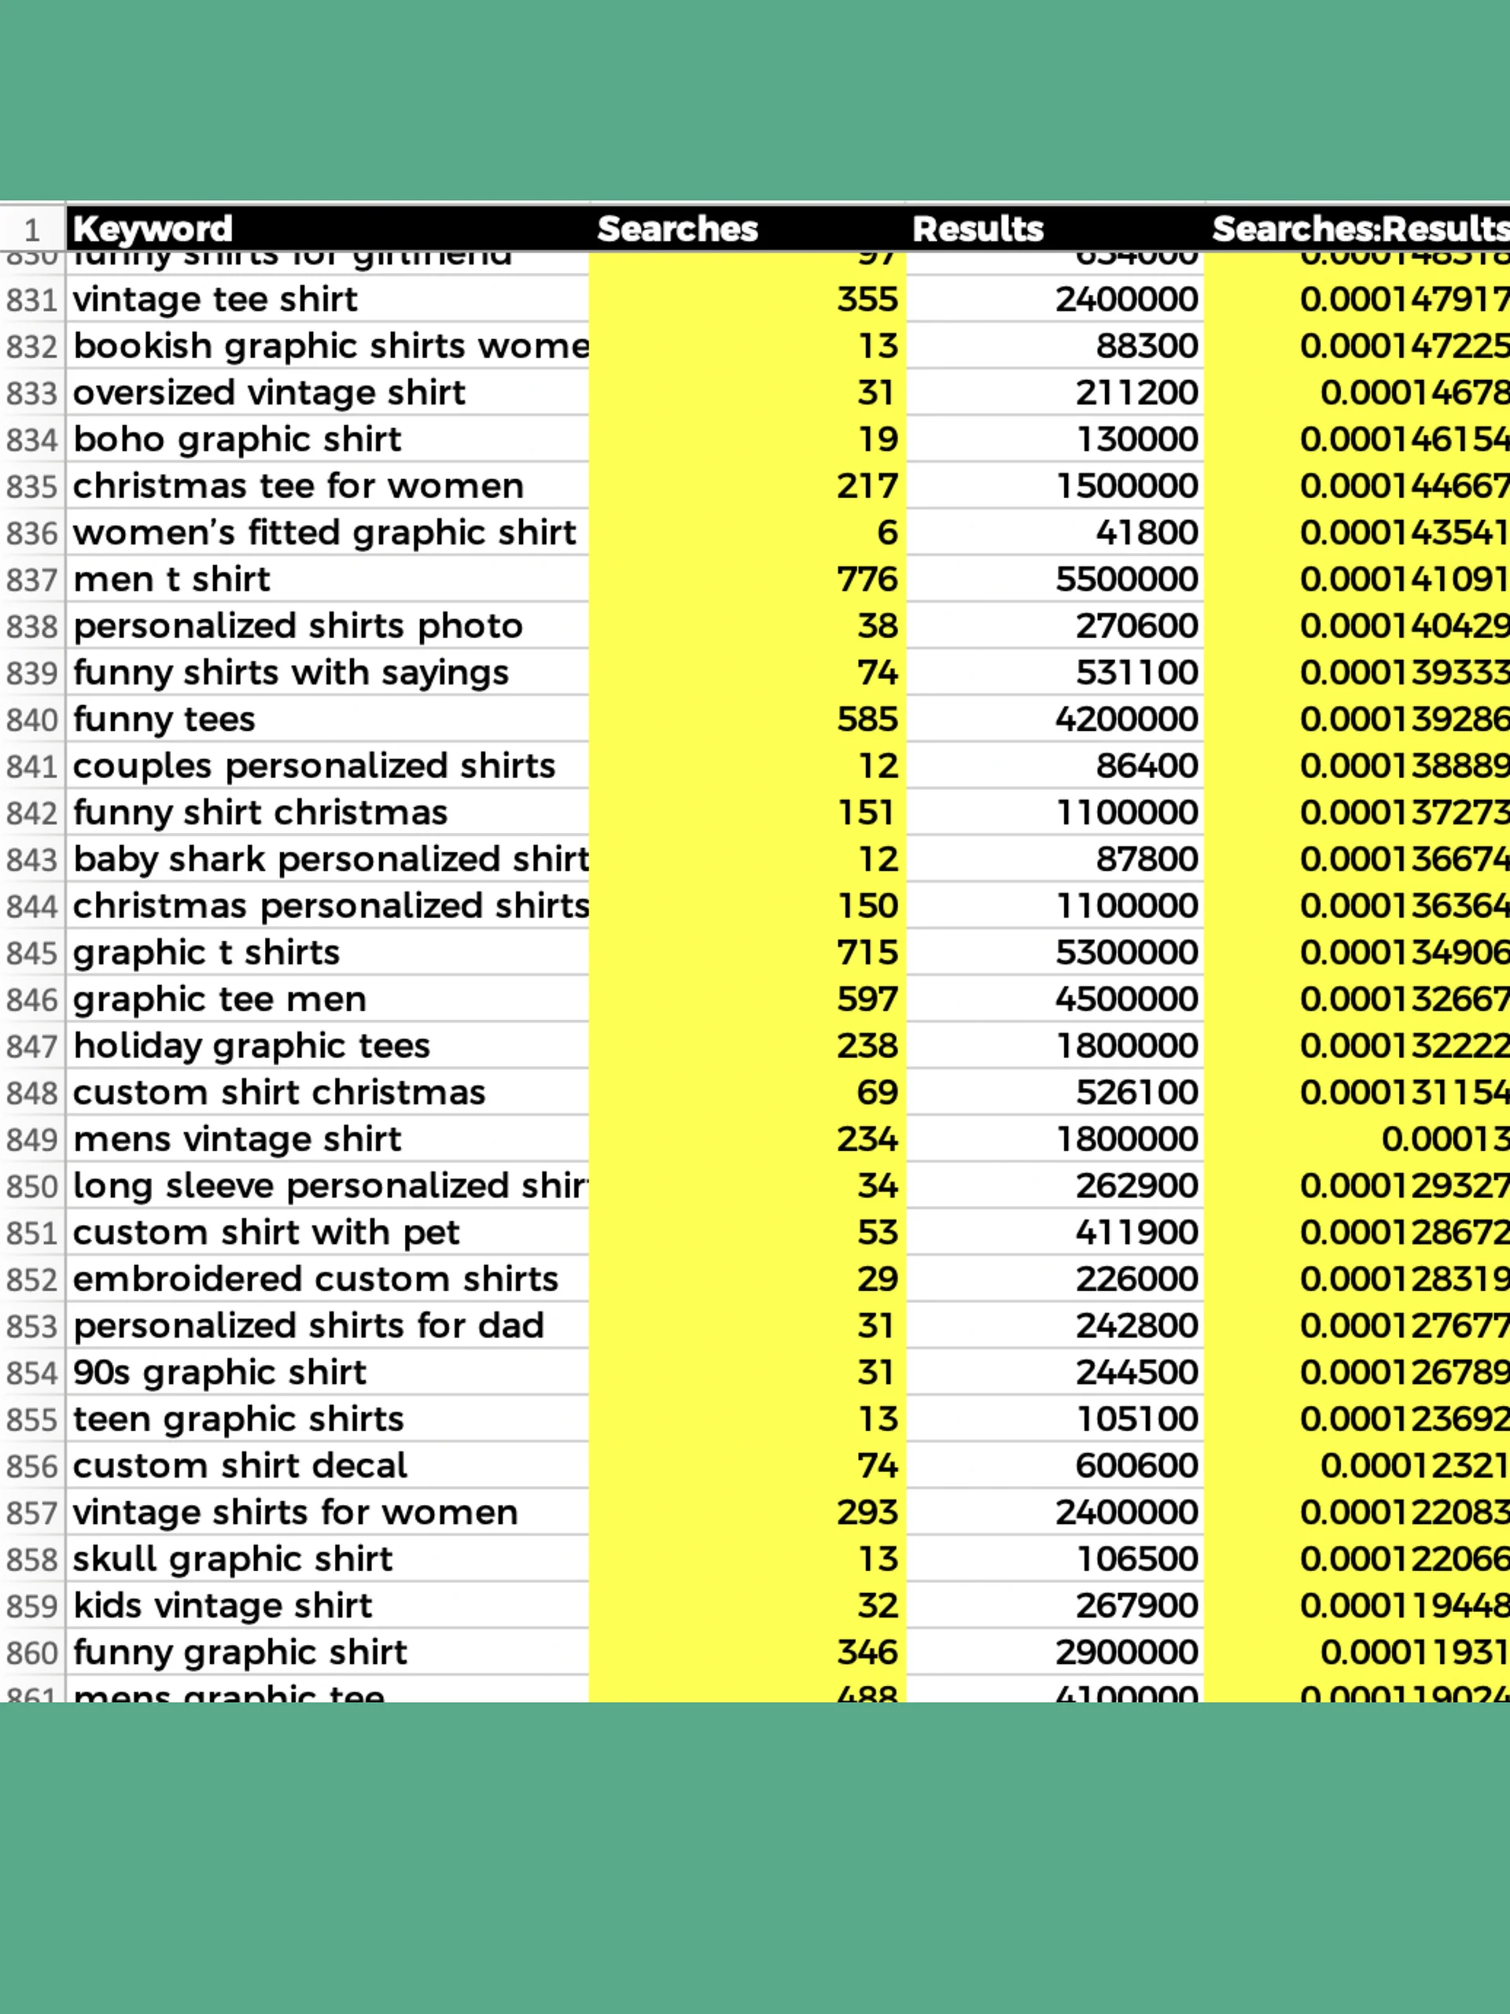Click the cell 'christmas tee for women'
This screenshot has height=2014, width=1510.
coord(328,486)
